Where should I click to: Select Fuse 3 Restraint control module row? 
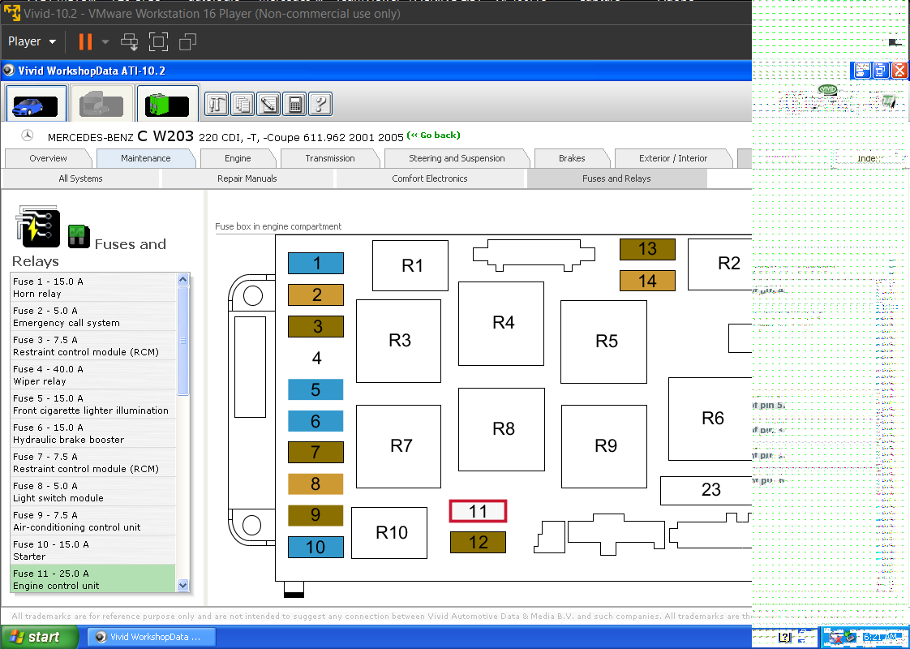coord(92,346)
